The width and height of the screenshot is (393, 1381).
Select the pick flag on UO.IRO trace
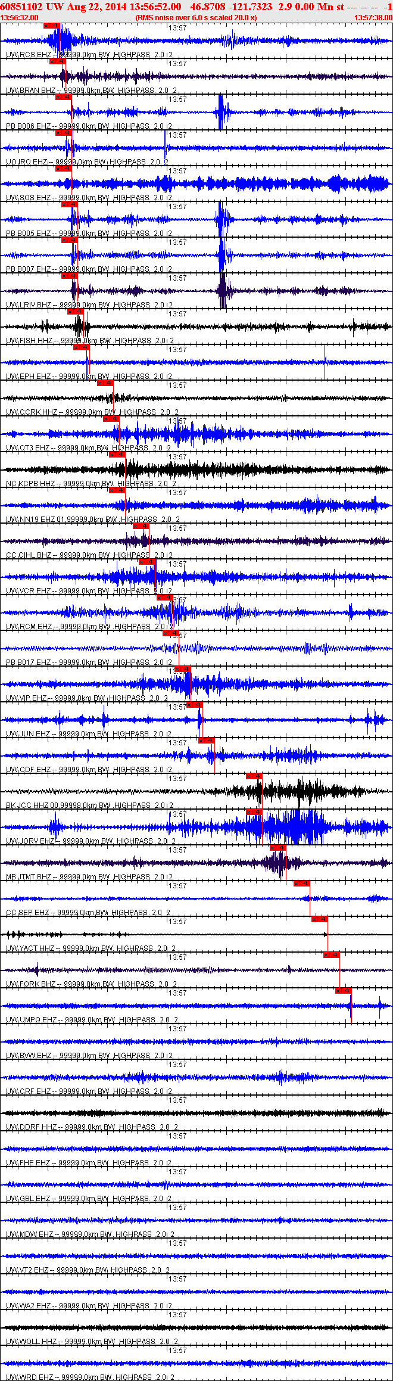(x=64, y=133)
